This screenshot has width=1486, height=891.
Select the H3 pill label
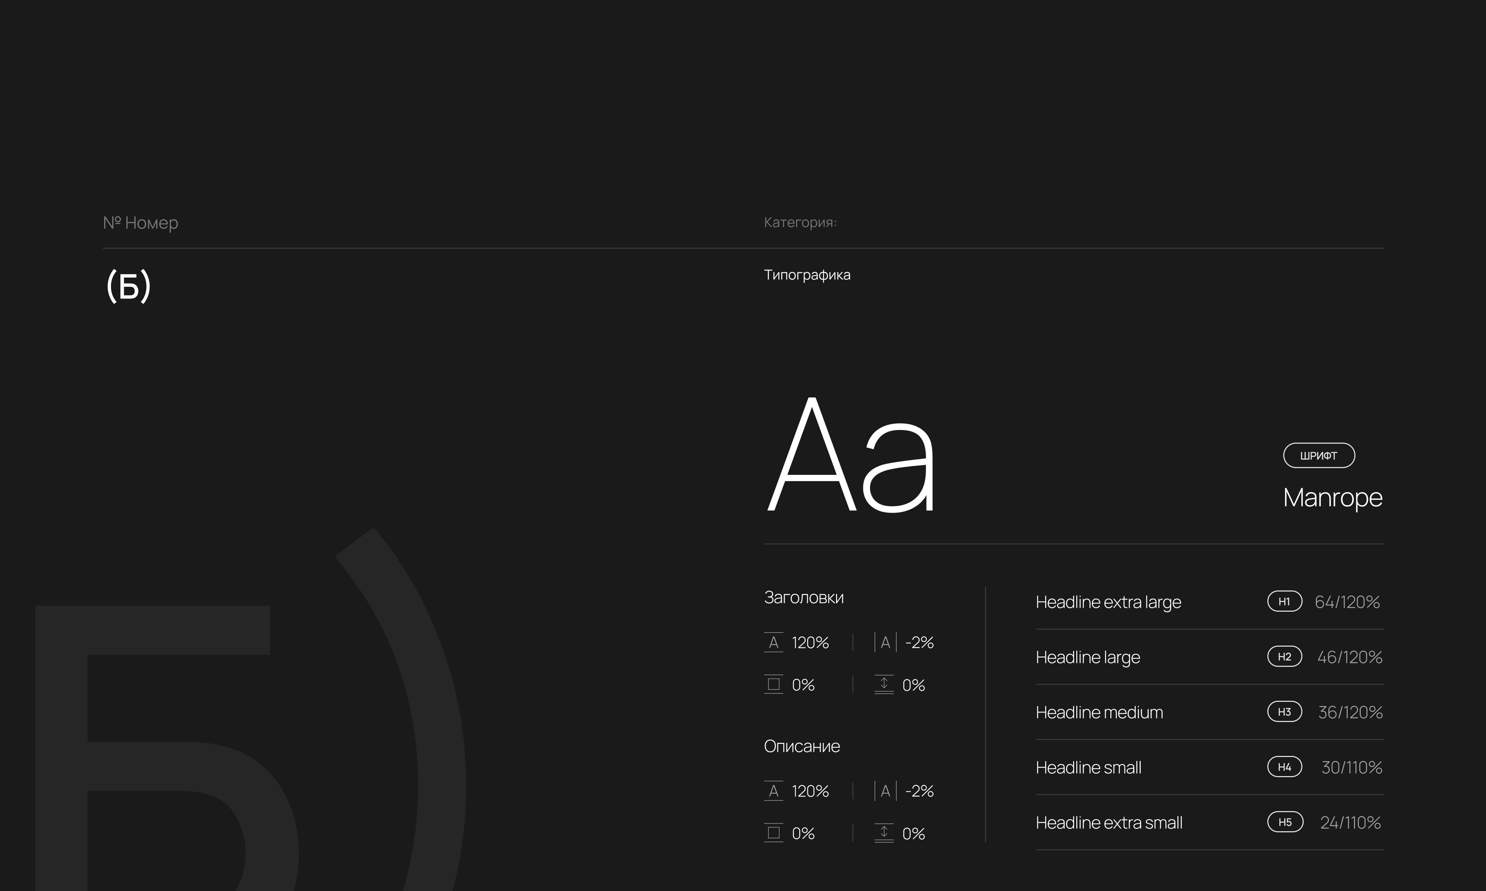[x=1284, y=711]
